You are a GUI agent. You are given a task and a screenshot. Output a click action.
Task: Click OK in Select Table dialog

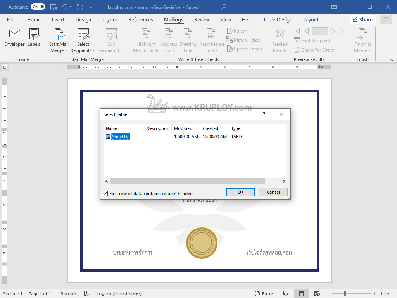(240, 192)
